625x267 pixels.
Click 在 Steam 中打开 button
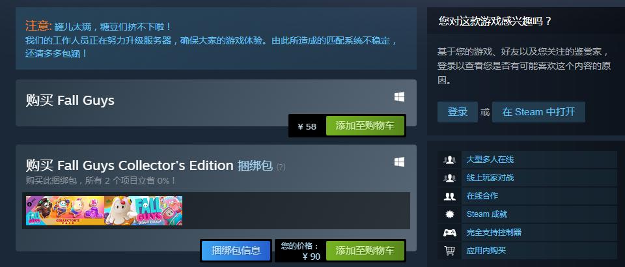[538, 112]
